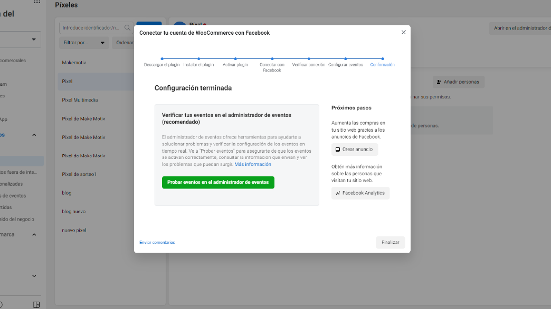Click the megaphone icon on Crear anuncio
The image size is (551, 309).
(338, 149)
